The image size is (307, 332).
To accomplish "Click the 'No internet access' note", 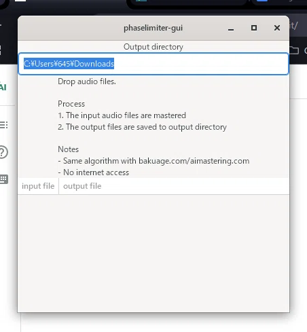I will [94, 172].
